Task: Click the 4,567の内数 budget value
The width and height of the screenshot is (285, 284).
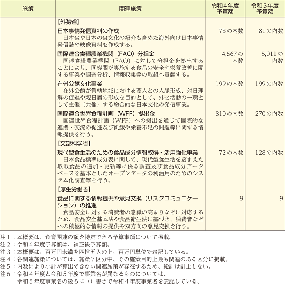Action: pyautogui.click(x=232, y=57)
